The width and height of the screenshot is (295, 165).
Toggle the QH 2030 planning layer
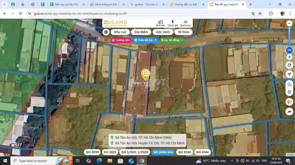pyautogui.click(x=92, y=152)
